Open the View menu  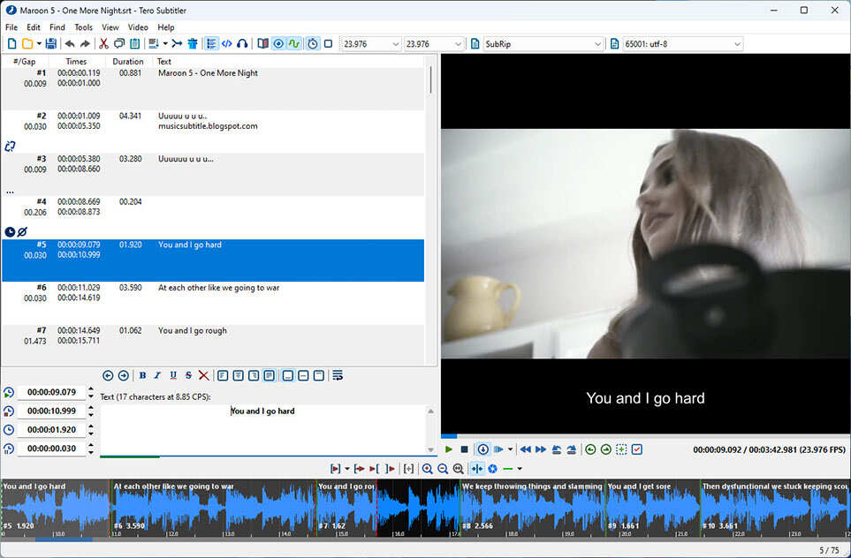pyautogui.click(x=110, y=27)
